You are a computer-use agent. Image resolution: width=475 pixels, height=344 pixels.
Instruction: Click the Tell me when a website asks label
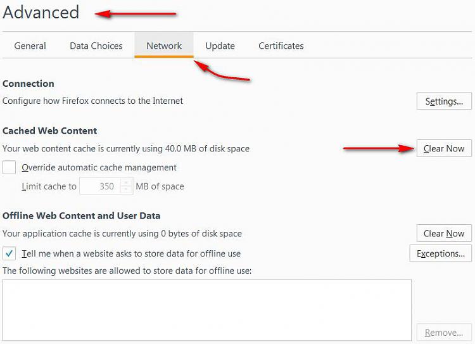coord(131,253)
